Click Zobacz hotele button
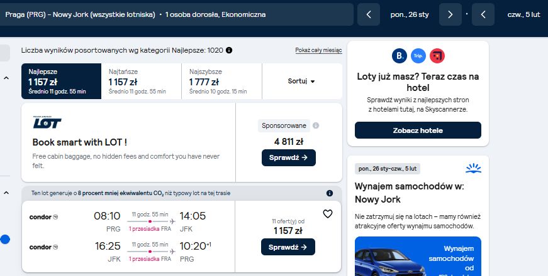The width and height of the screenshot is (548, 276). tap(418, 130)
